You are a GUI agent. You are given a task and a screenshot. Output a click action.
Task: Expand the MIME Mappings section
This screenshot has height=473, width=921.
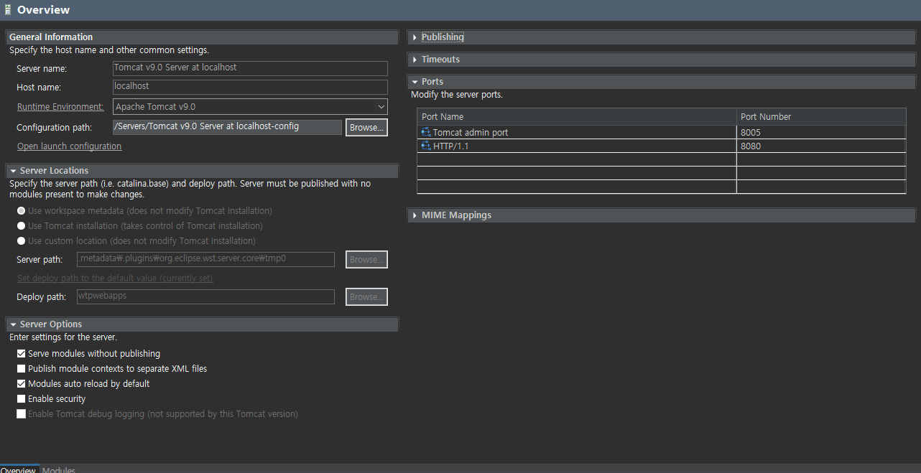click(x=415, y=215)
